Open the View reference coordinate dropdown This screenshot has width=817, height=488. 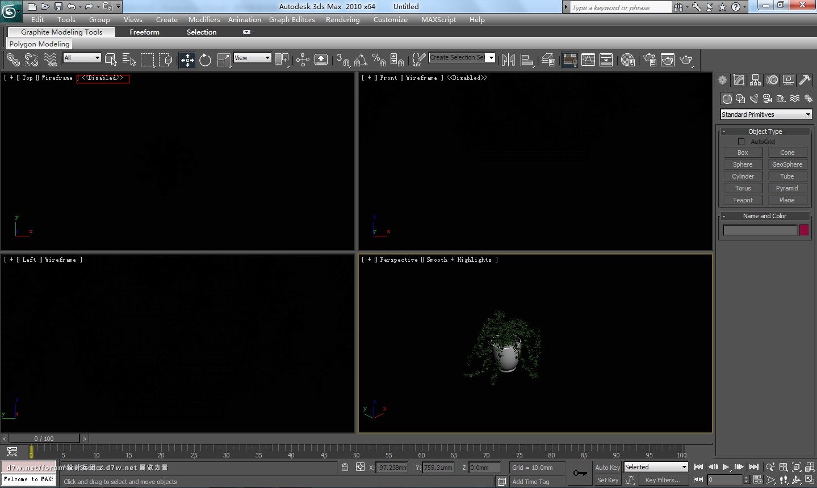click(x=252, y=58)
